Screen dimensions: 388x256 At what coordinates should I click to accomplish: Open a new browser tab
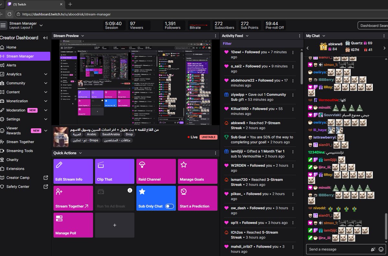coord(70,5)
